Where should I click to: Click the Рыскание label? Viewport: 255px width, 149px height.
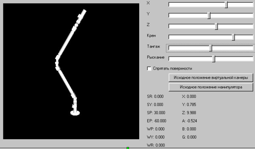click(156, 57)
